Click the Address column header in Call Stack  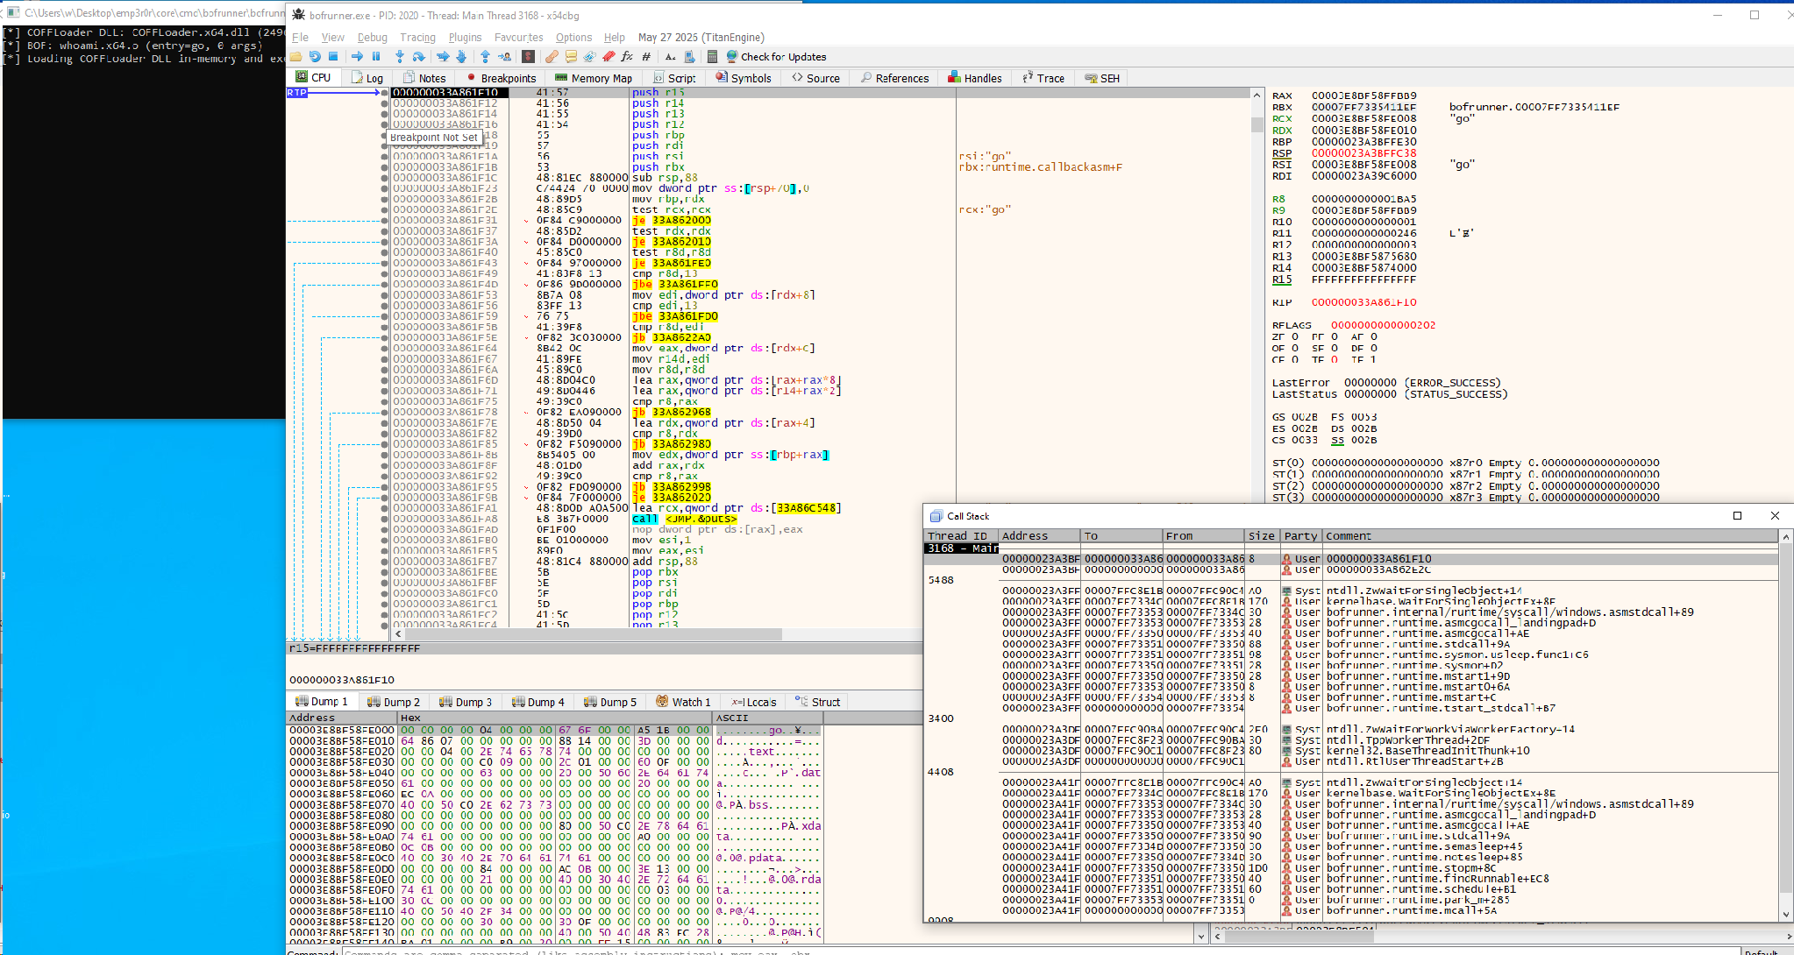1040,536
